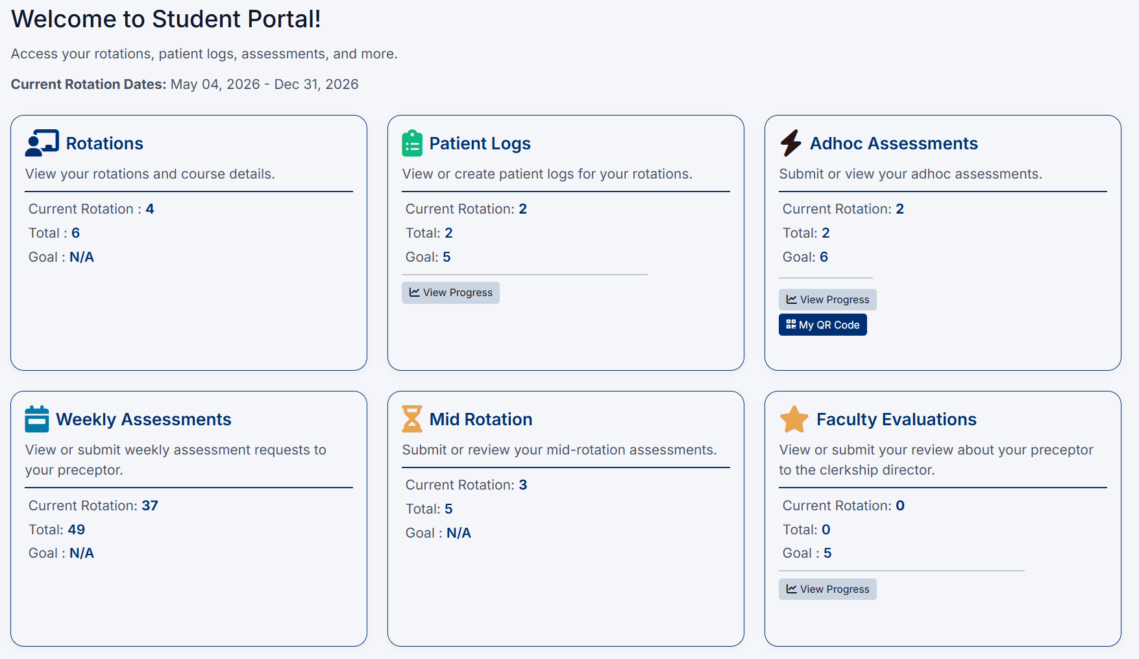The width and height of the screenshot is (1139, 659).
Task: Click the Patient Logs green clipboard icon
Action: coord(412,143)
